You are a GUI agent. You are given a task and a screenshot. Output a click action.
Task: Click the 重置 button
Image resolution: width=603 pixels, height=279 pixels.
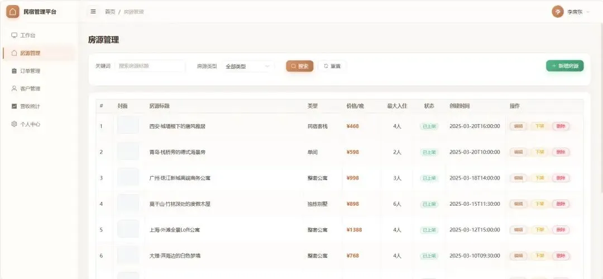point(332,67)
